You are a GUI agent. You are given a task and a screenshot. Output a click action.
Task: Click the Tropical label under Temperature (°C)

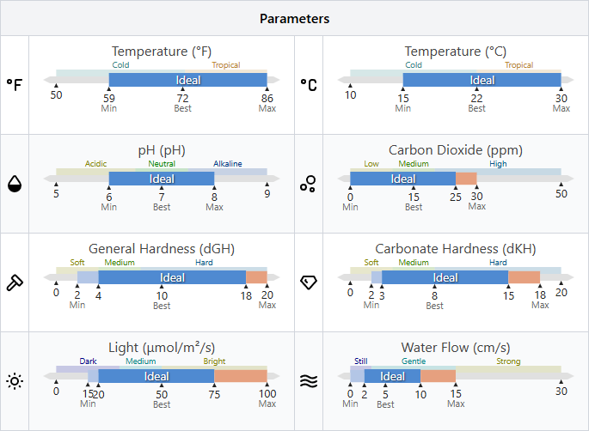[518, 65]
